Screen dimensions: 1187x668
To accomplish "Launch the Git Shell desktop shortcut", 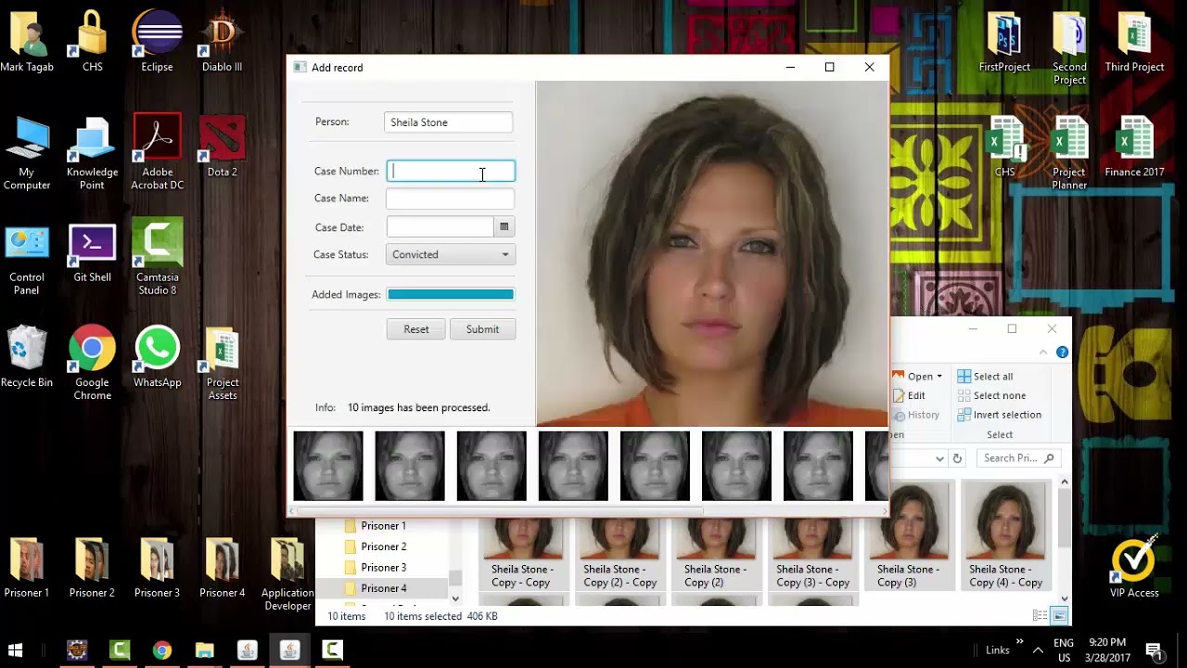I will click(92, 252).
